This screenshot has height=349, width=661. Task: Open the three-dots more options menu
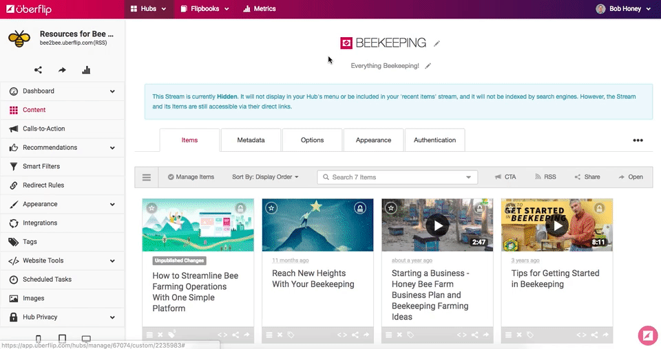(x=638, y=140)
